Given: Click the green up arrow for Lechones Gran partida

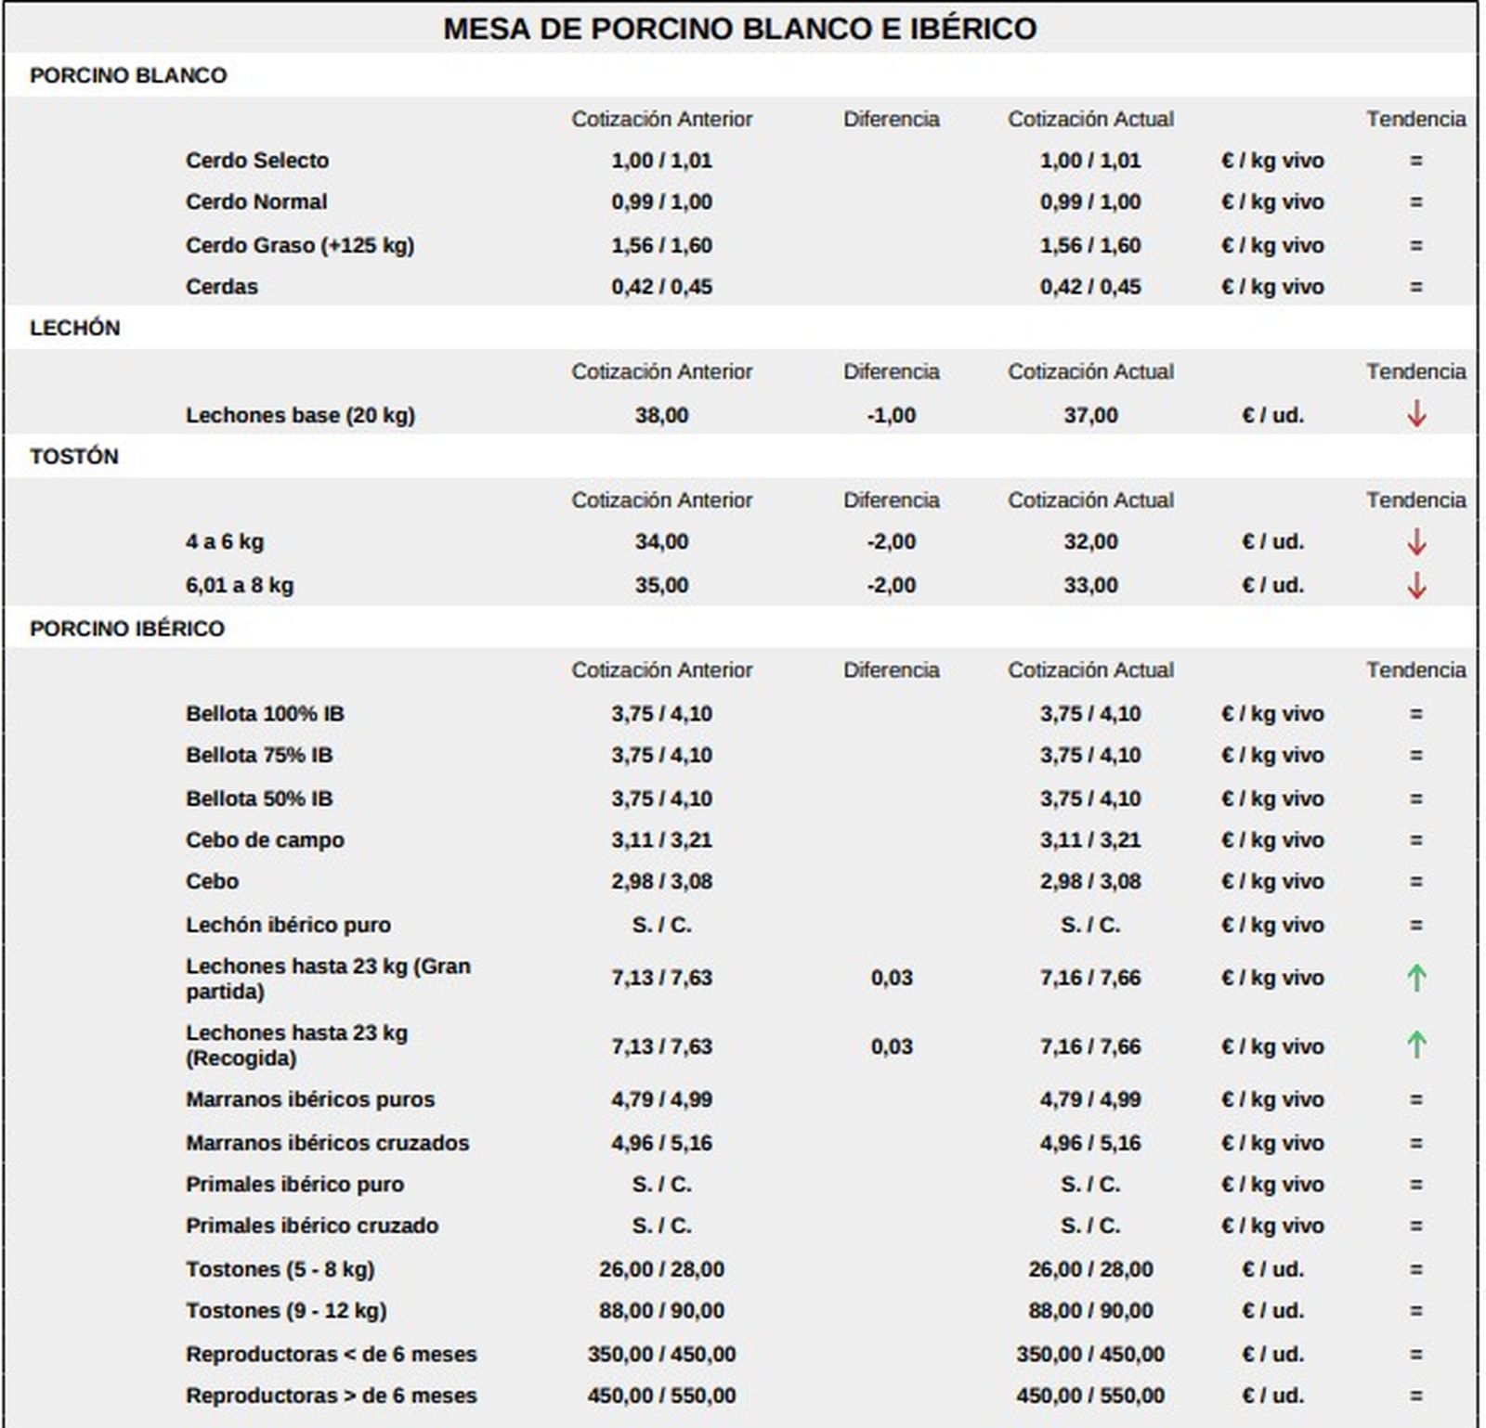Looking at the screenshot, I should pyautogui.click(x=1415, y=977).
